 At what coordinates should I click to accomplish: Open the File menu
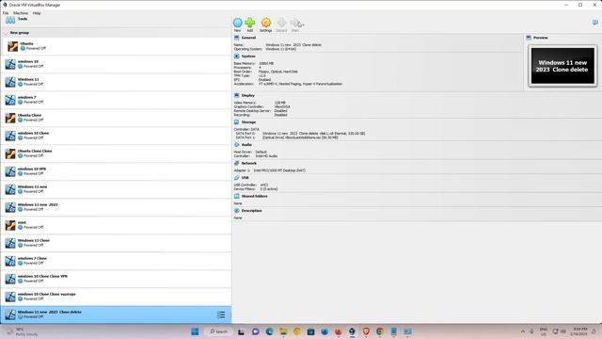tap(6, 13)
